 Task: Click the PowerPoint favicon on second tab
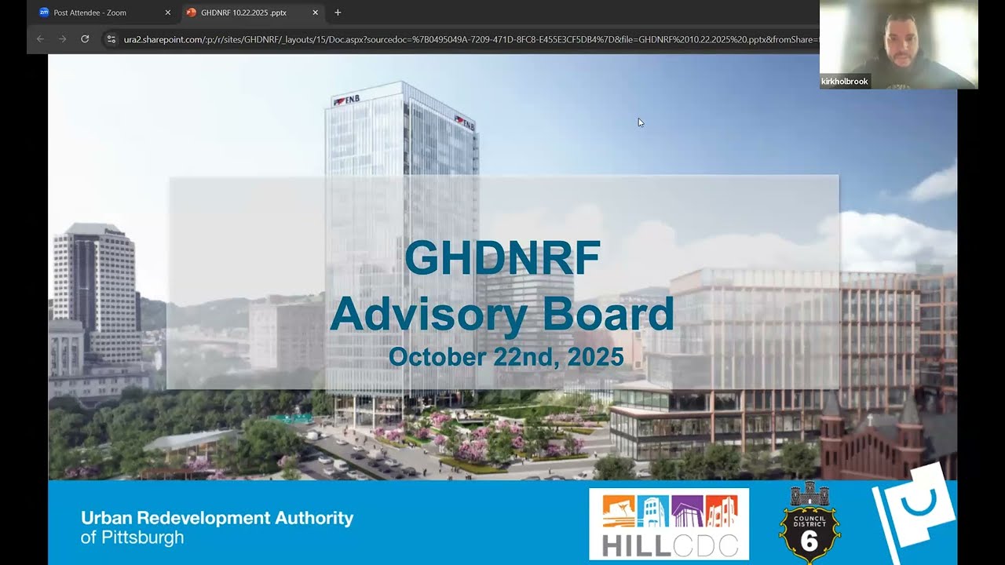click(x=191, y=13)
